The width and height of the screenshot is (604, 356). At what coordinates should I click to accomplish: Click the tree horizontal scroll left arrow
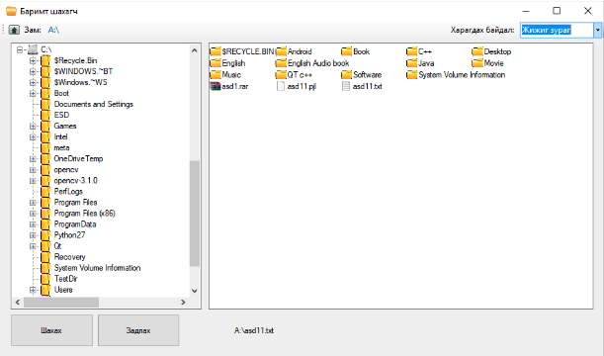(18, 303)
